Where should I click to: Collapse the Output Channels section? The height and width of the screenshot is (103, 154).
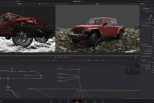(141, 25)
